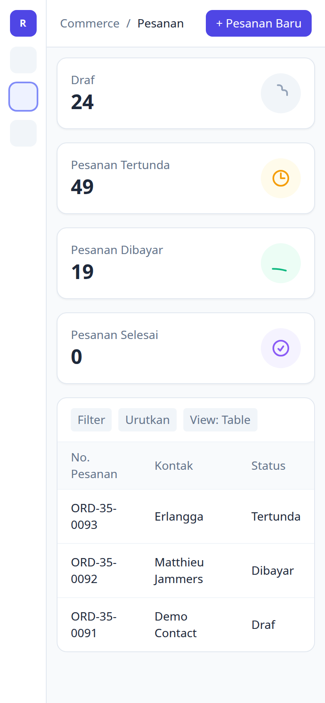Click the green icon on Pesanan Dibayar card
This screenshot has width=325, height=703.
(281, 263)
